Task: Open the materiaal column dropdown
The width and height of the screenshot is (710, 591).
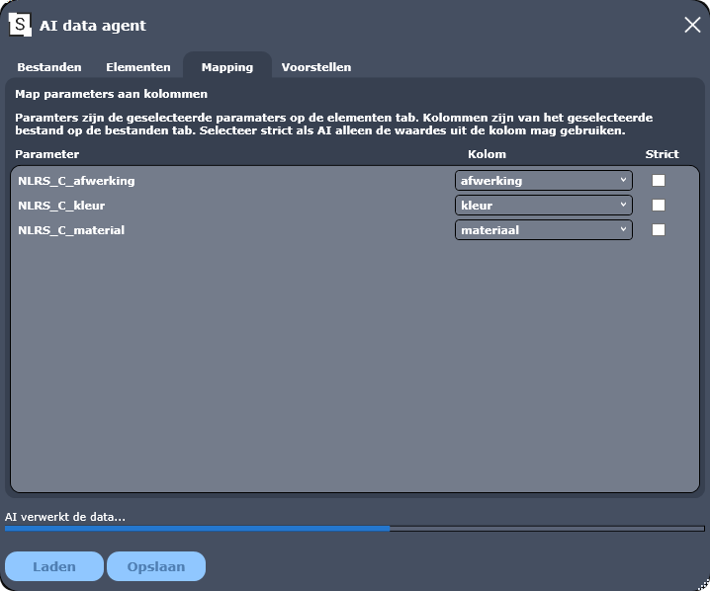Action: coord(543,230)
